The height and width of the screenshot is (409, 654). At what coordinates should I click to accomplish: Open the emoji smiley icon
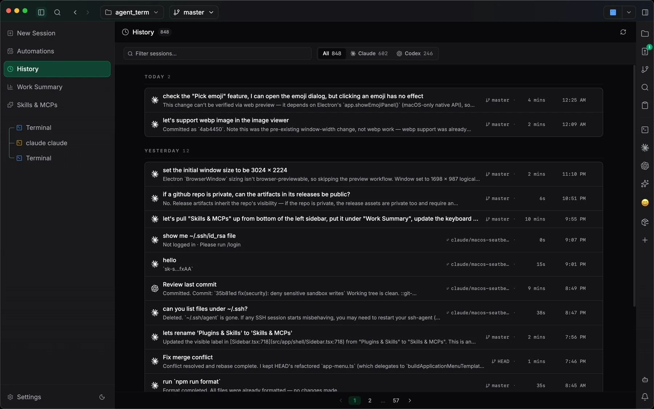pos(645,203)
